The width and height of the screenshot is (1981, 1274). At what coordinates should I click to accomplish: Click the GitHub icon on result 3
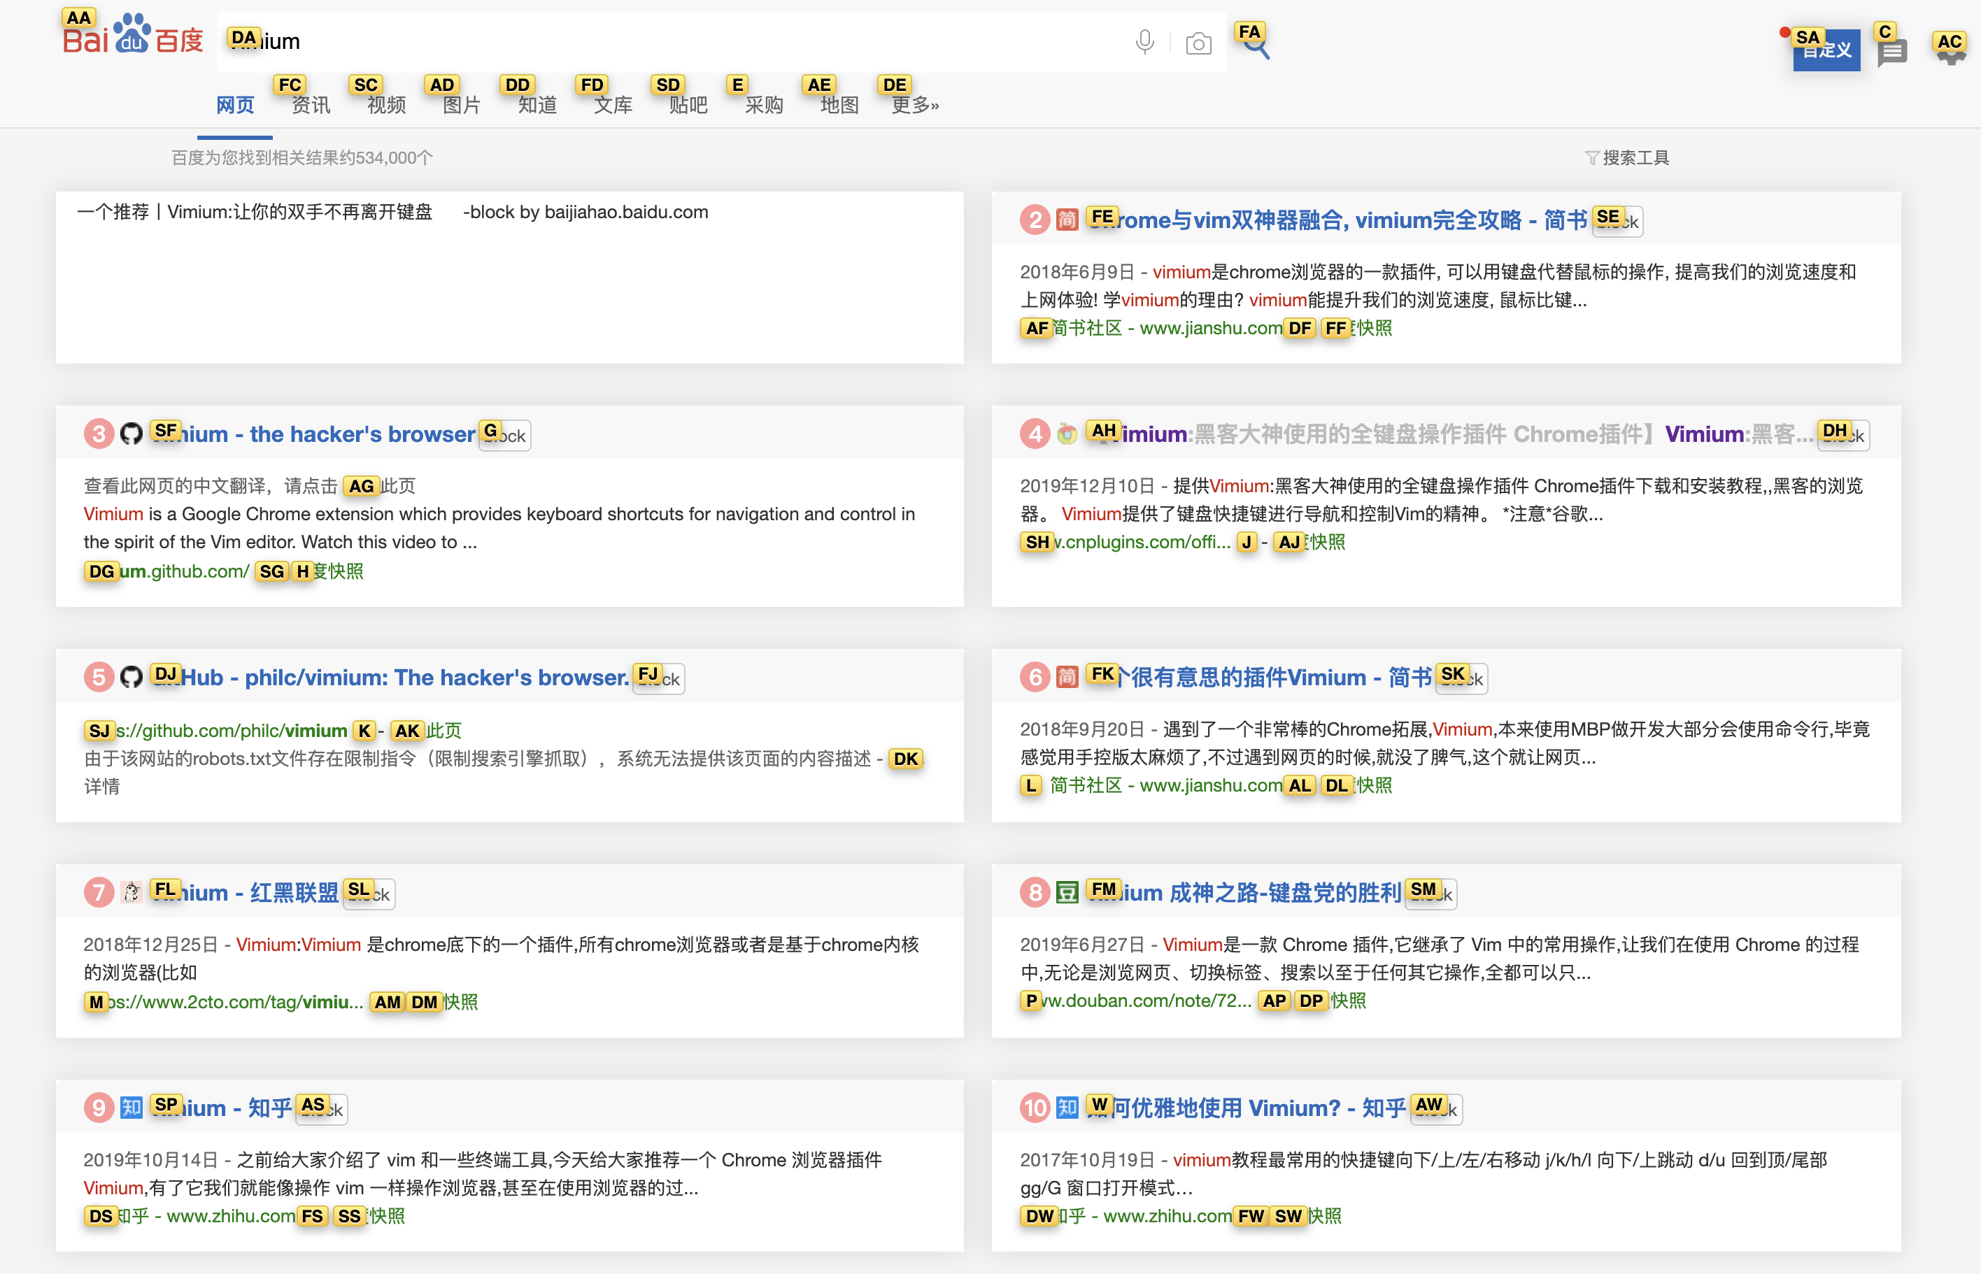pos(131,434)
